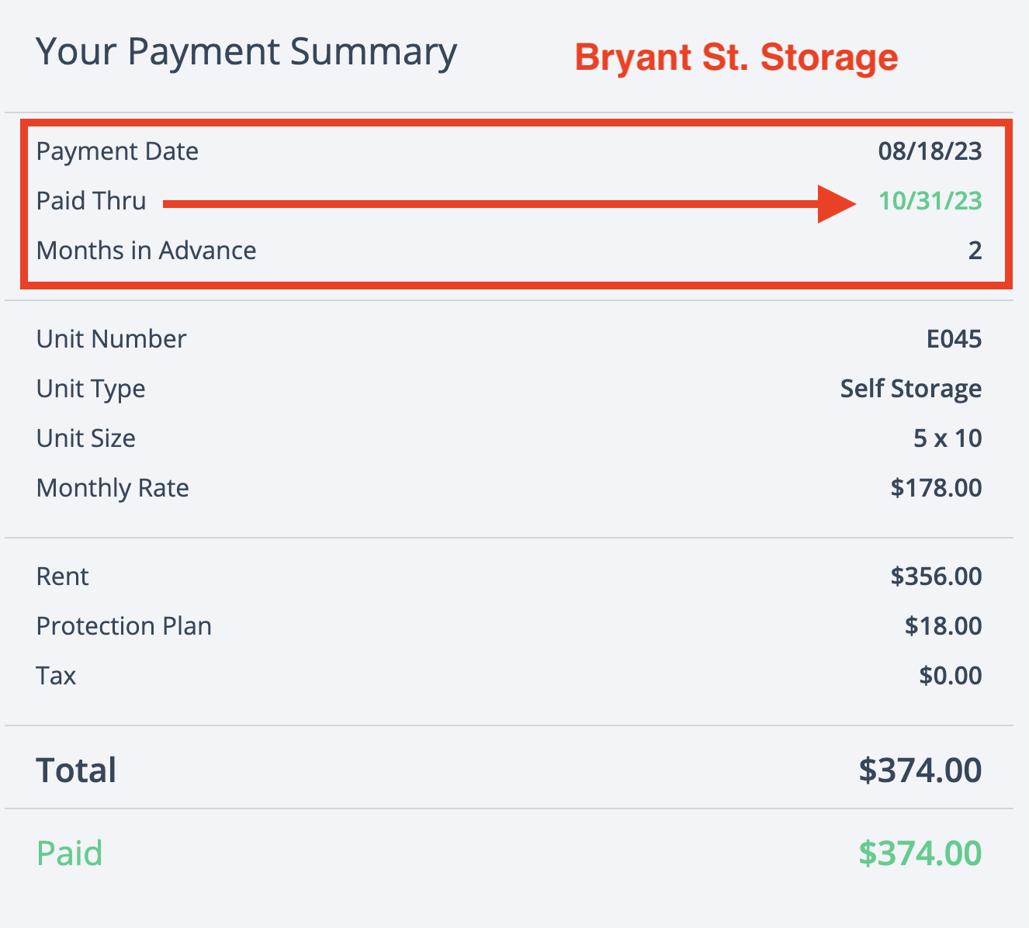Click unit number E045
1029x928 pixels.
tap(954, 339)
